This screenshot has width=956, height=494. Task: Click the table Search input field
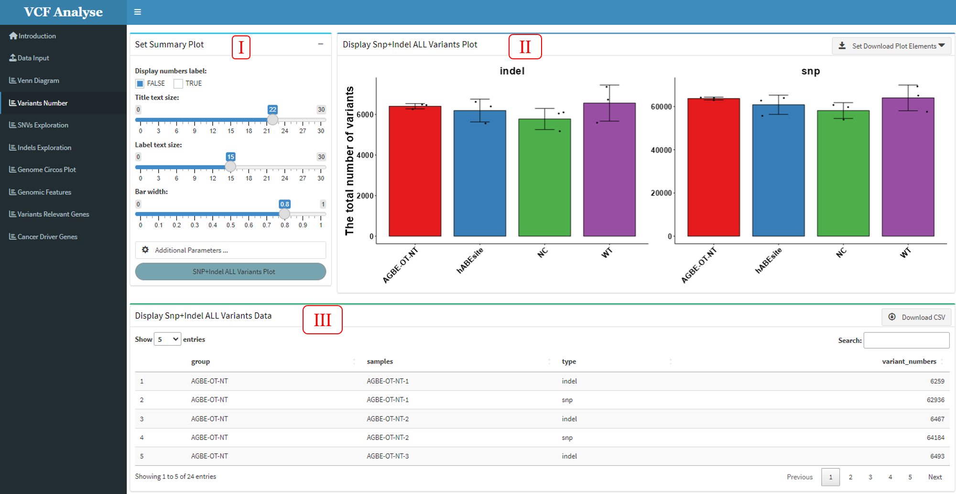pyautogui.click(x=906, y=340)
